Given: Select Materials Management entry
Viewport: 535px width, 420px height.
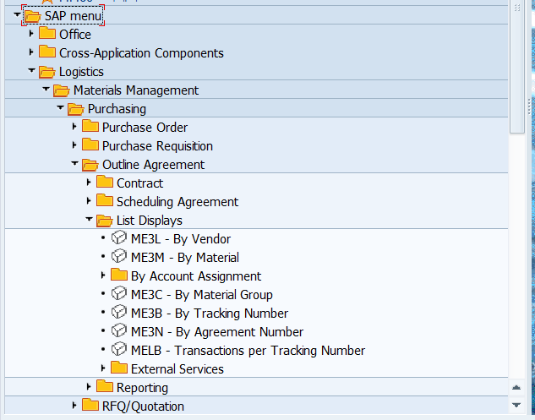Looking at the screenshot, I should click(136, 90).
